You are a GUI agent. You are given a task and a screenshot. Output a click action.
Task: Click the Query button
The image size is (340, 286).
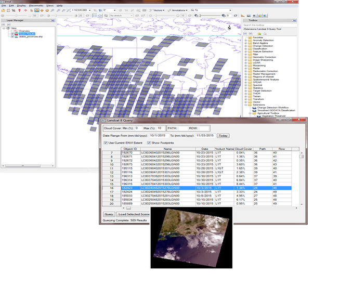tap(109, 214)
